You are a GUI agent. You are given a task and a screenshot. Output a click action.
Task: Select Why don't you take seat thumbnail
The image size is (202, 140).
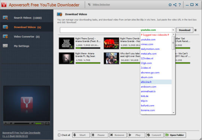coord(111,58)
